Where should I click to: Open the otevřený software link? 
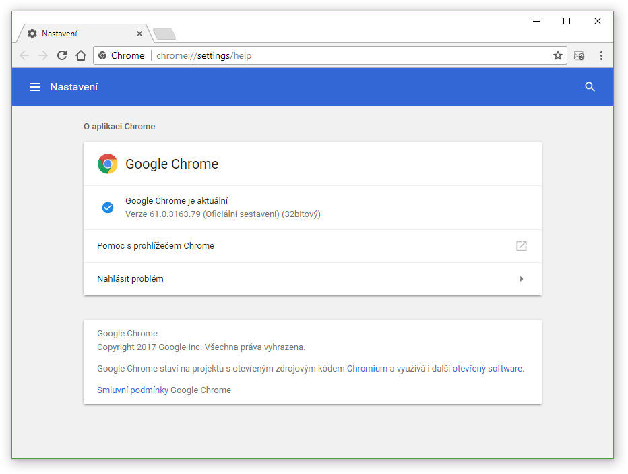pyautogui.click(x=487, y=369)
